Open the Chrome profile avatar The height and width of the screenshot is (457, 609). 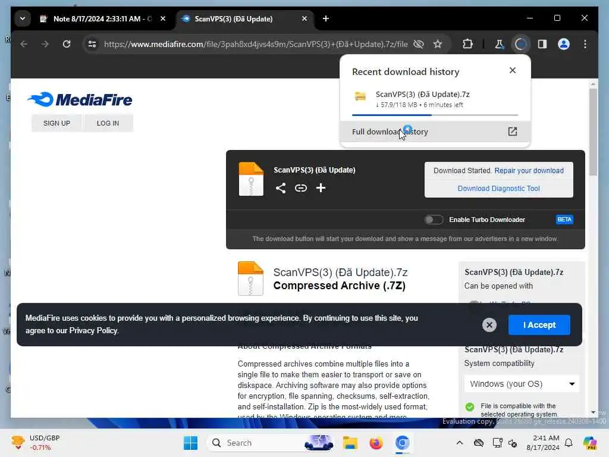point(564,44)
